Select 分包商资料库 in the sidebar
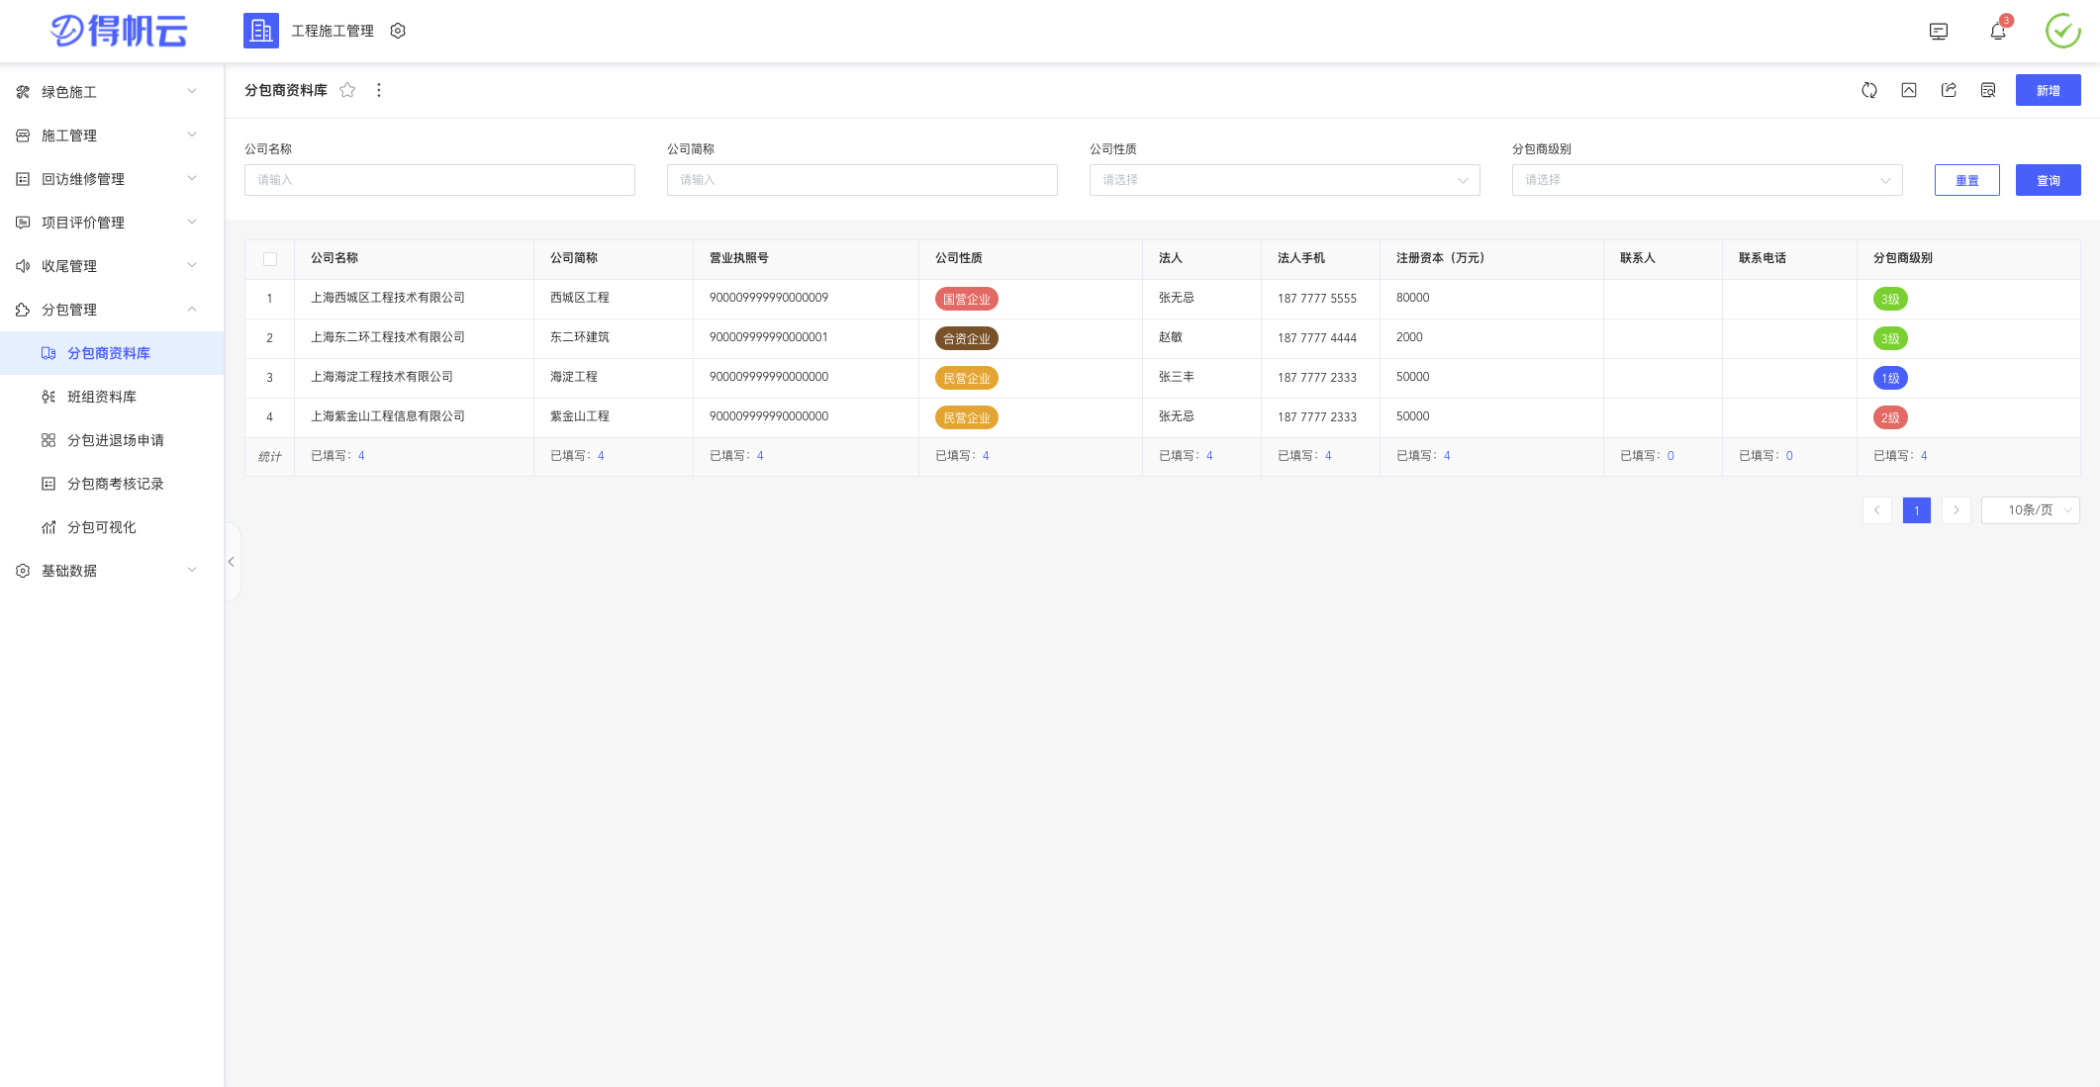Screen dimensions: 2100x1087 click(x=112, y=353)
